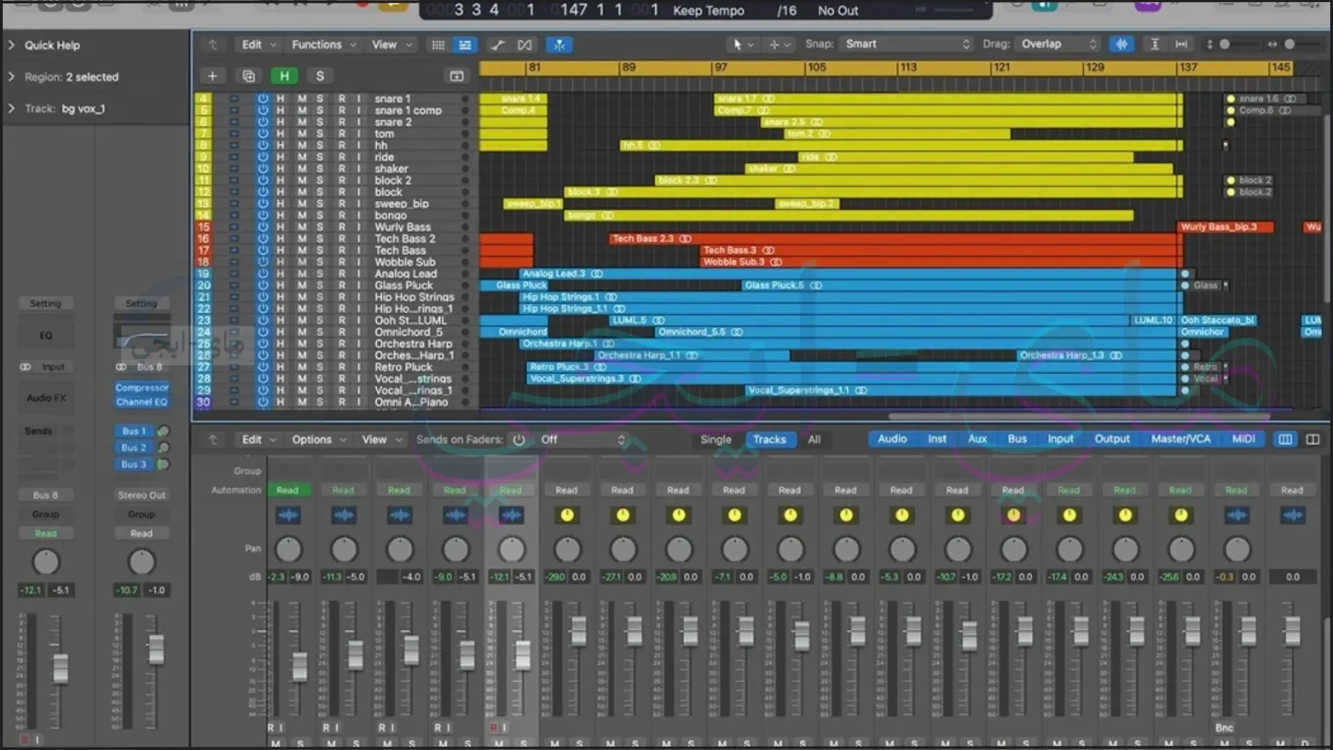Record-enable the shaker track
The image size is (1333, 750).
(x=342, y=169)
